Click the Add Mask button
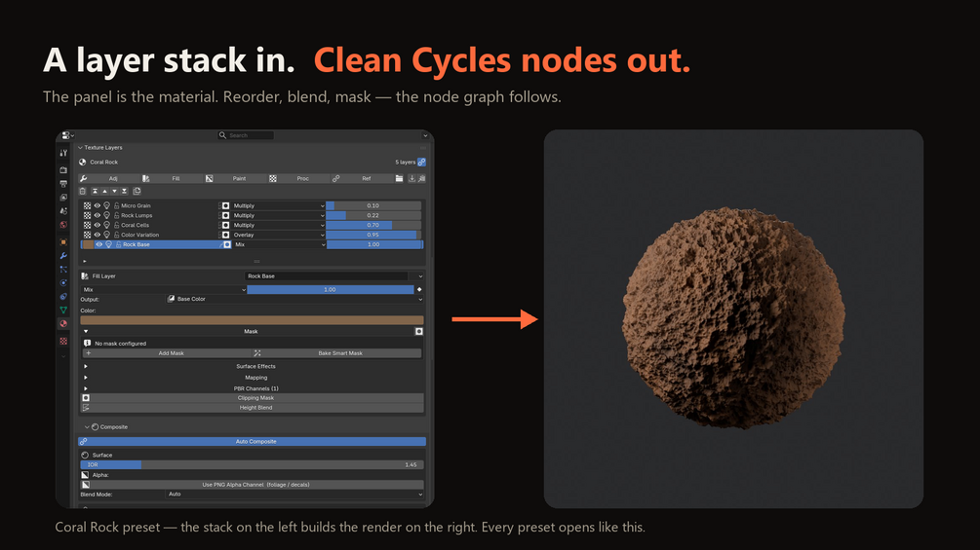The width and height of the screenshot is (980, 550). (167, 353)
